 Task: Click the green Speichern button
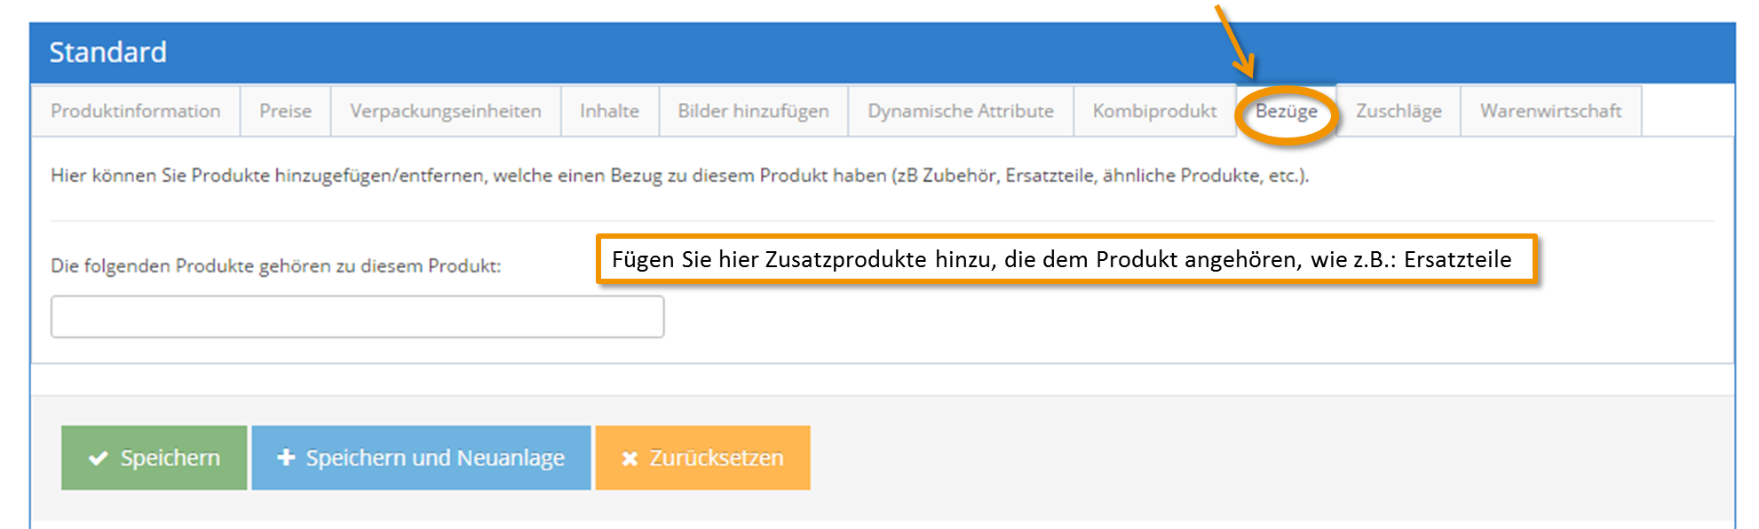tap(155, 458)
